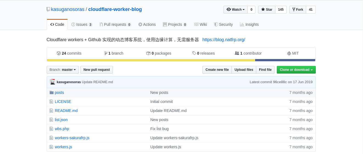Click the kasuganosoras avatar thumbnail

click(x=52, y=82)
